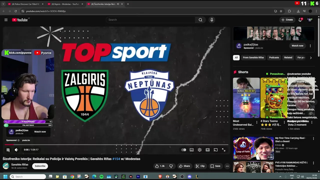This screenshot has height=180, width=320.
Task: Mute the video player volume
Action: click(16, 150)
